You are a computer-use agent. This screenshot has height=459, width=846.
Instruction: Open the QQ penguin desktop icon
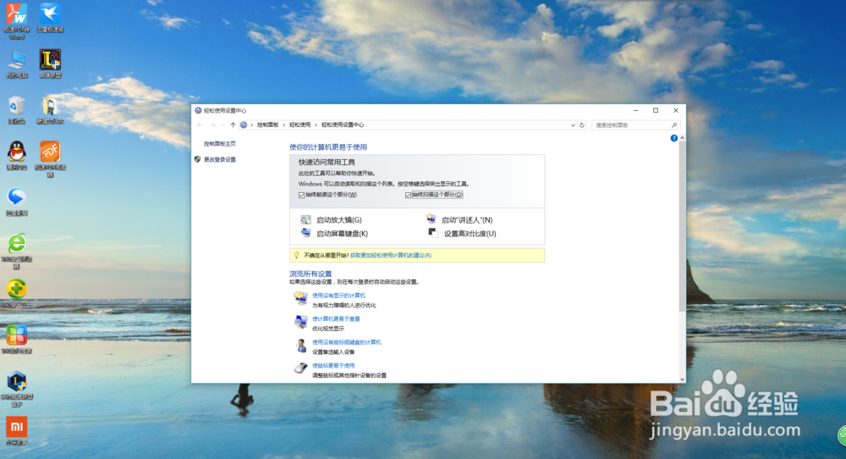[17, 152]
